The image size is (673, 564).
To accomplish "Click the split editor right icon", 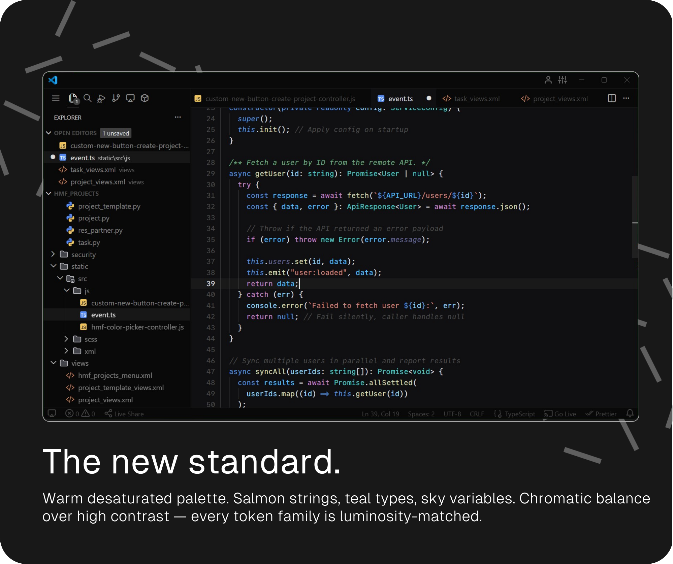I will [612, 98].
